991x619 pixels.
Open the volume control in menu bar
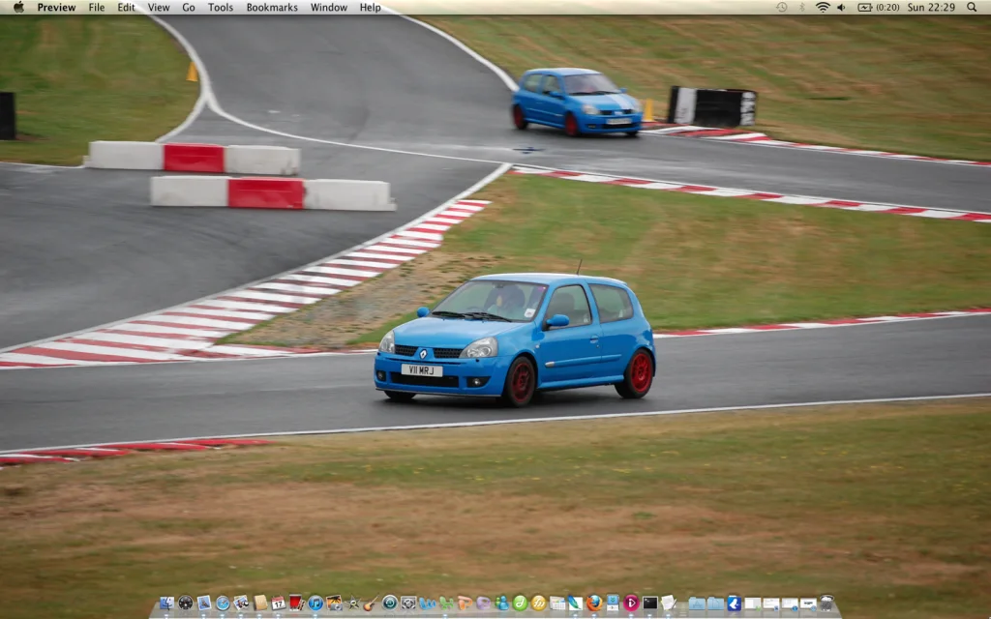point(841,7)
